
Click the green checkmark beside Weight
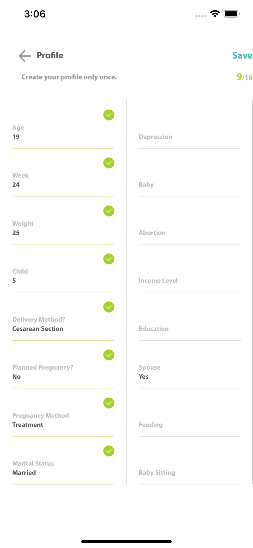point(109,211)
